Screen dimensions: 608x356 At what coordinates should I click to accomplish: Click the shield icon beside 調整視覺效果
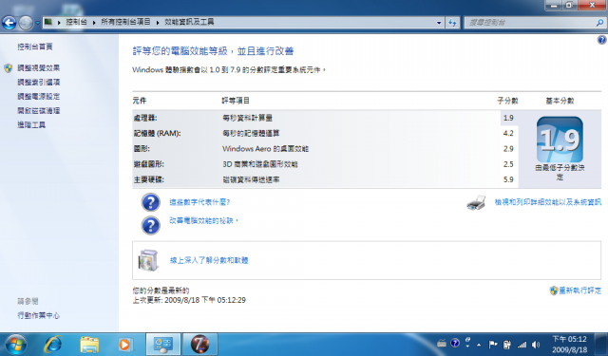pyautogui.click(x=9, y=68)
